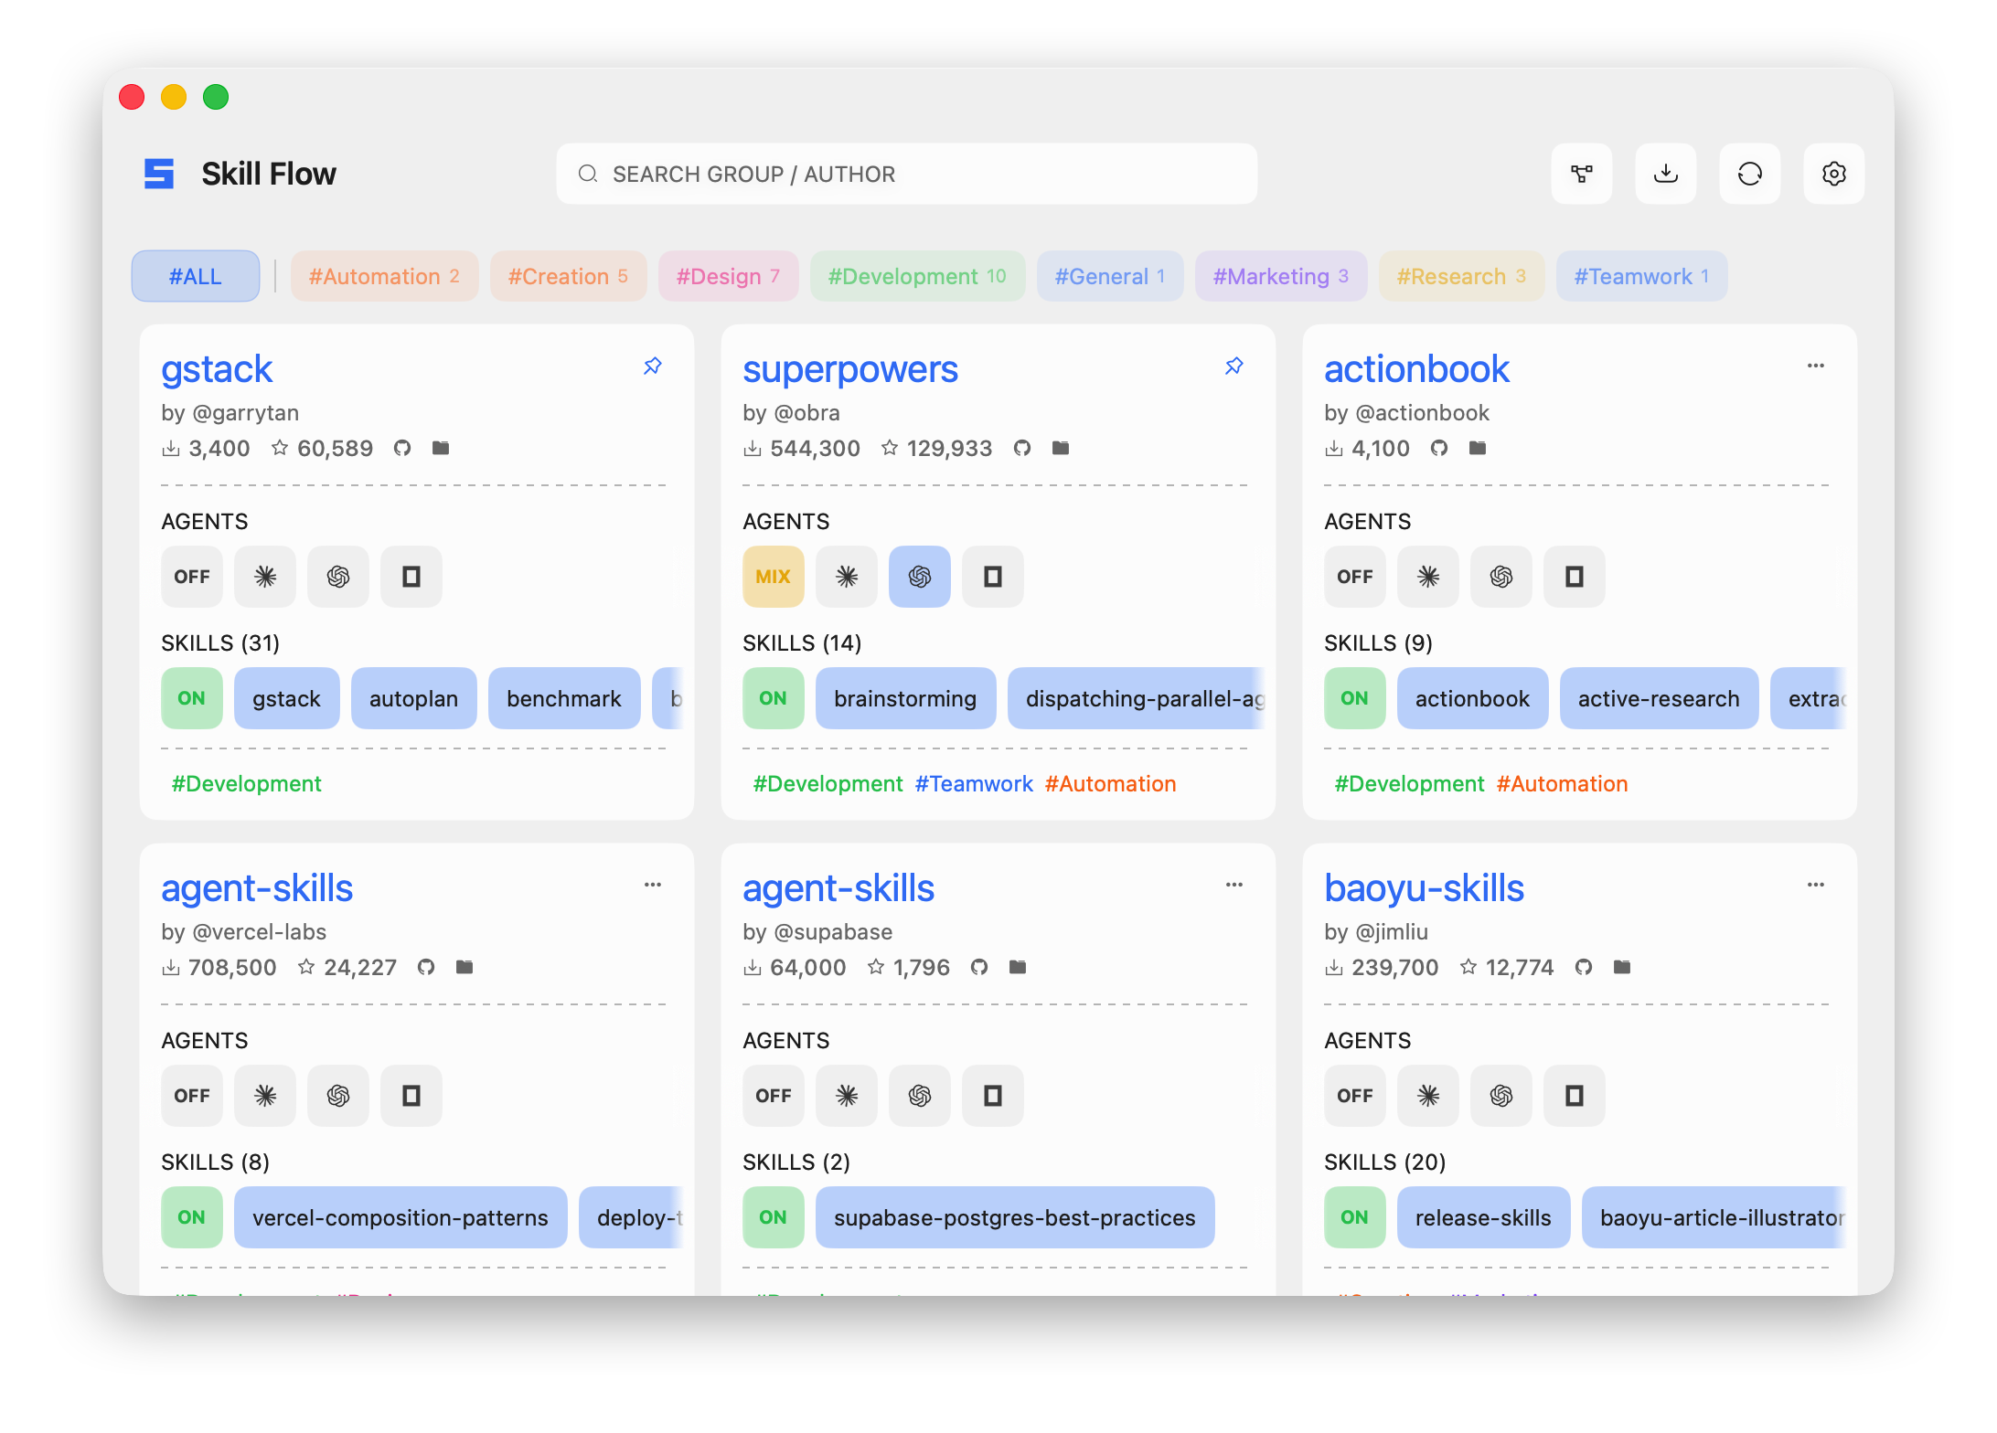Toggle Claude asterisk agent on gstack card

265,577
